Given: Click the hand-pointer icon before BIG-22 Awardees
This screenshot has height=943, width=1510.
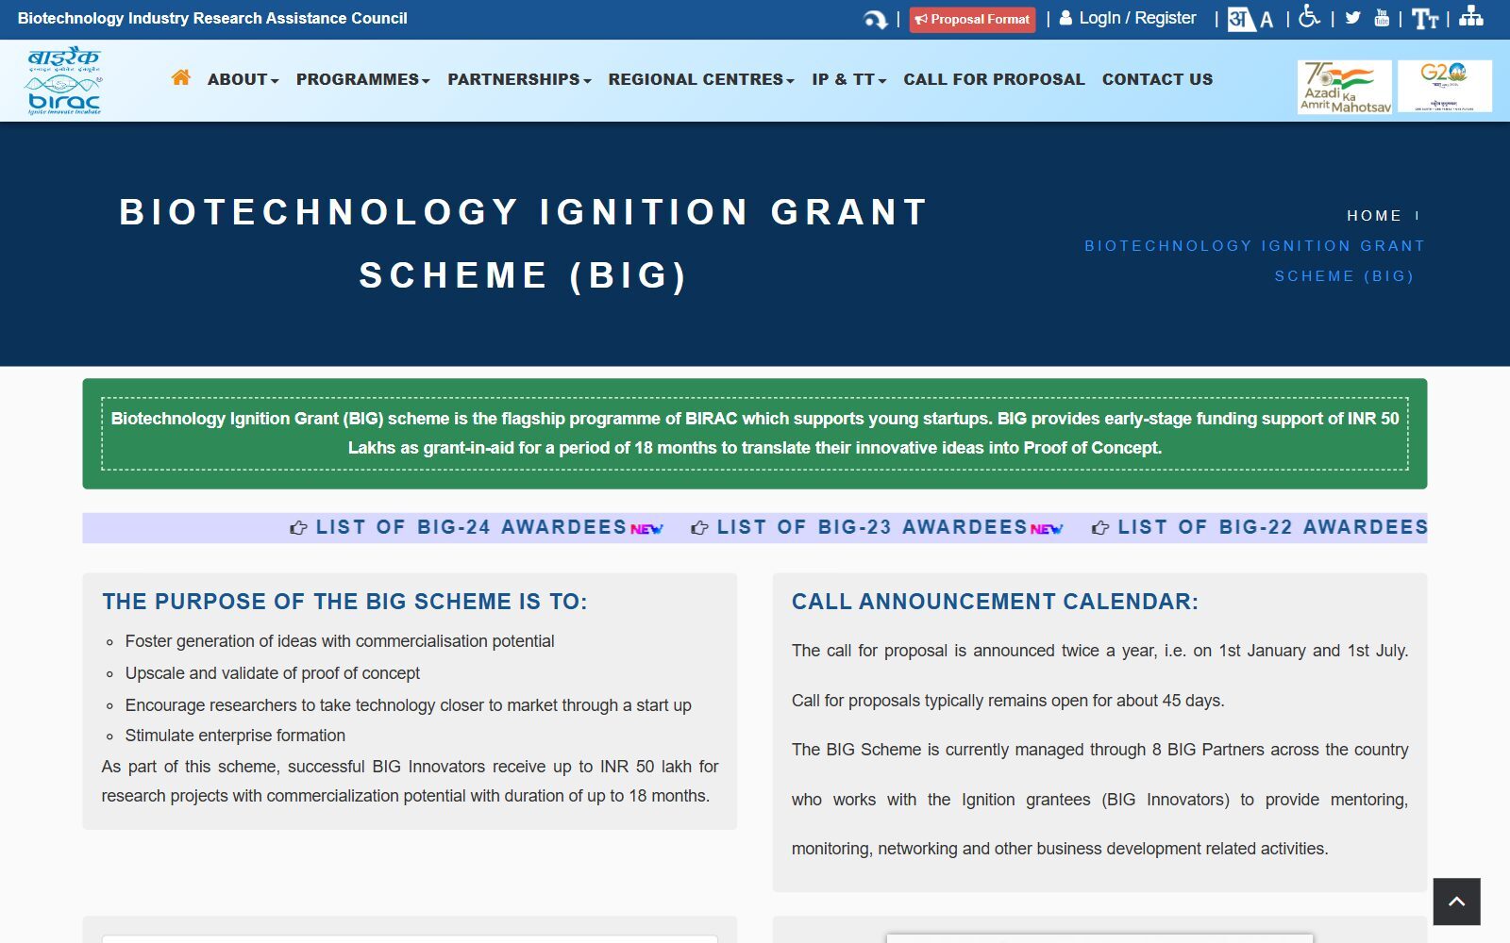Looking at the screenshot, I should 1100,528.
